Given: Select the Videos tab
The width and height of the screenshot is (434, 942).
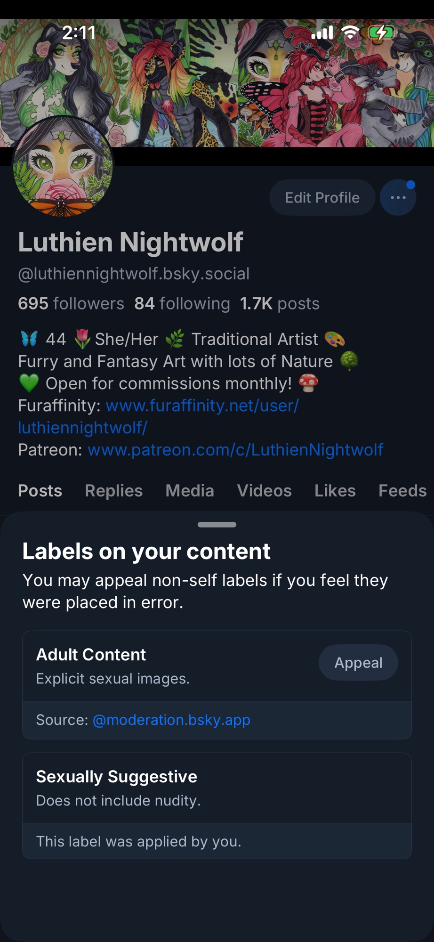Looking at the screenshot, I should (x=264, y=491).
